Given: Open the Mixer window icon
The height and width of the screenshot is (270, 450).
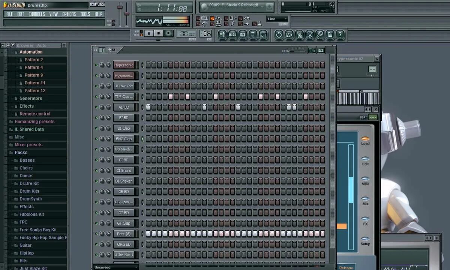Looking at the screenshot, I should coord(263,35).
